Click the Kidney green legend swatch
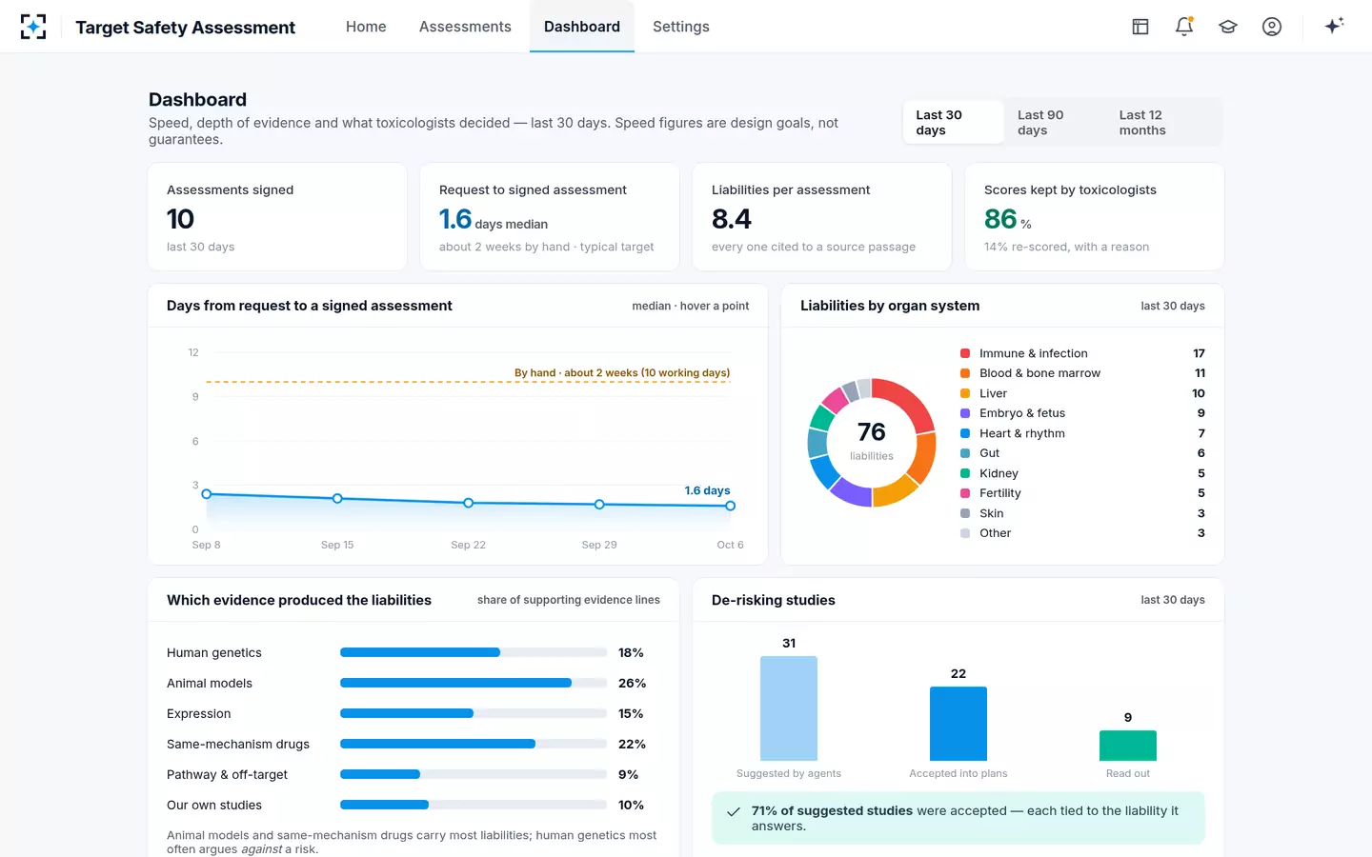The height and width of the screenshot is (857, 1372). coord(965,473)
